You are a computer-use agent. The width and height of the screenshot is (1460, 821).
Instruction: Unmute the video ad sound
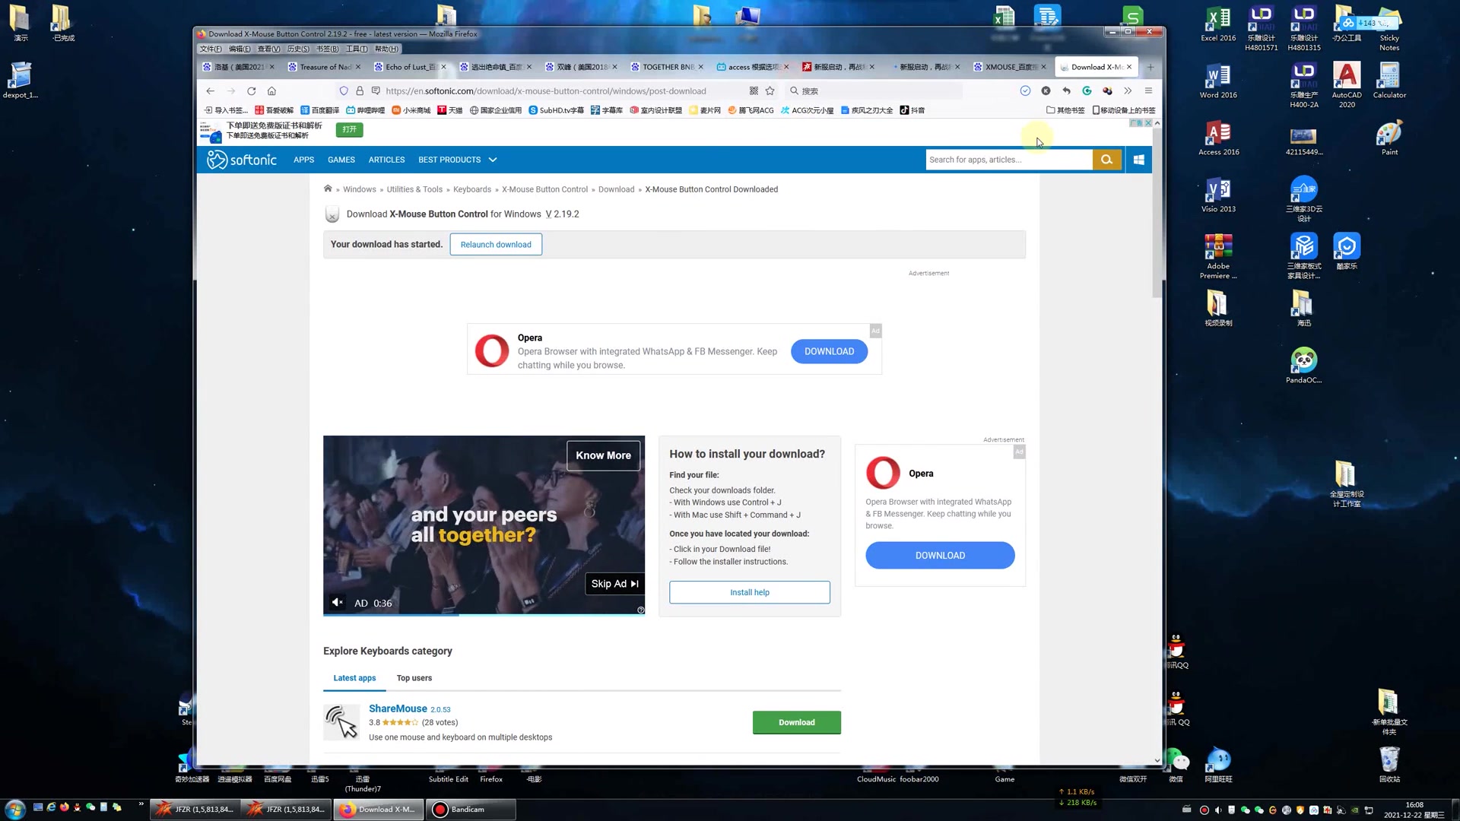click(338, 602)
